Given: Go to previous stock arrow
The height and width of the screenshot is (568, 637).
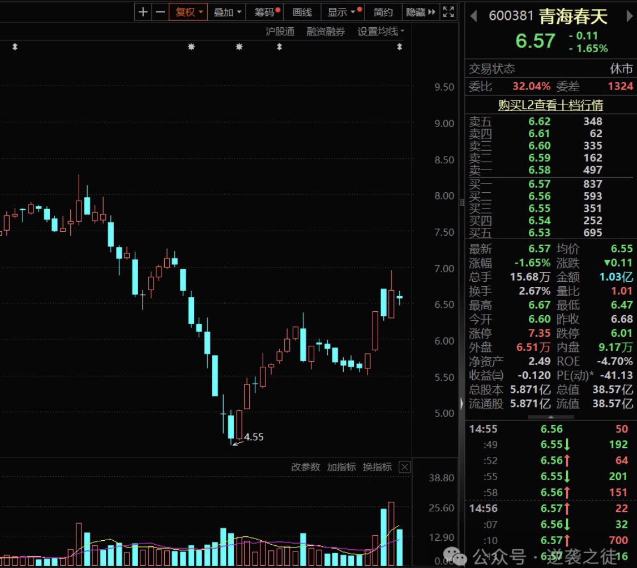Looking at the screenshot, I should [x=473, y=16].
